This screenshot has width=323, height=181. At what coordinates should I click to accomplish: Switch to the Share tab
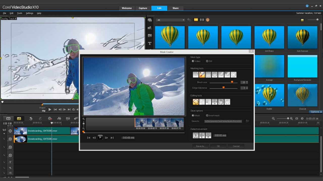tap(175, 8)
